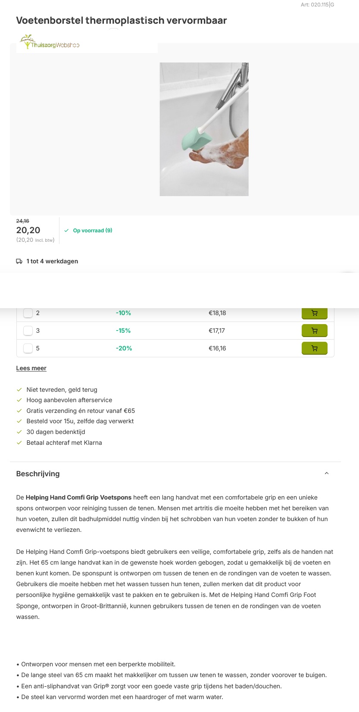
Task: Click cart icon for 3-piece price €17,17
Action: (x=314, y=331)
